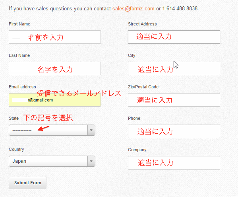Select the Email address input field
This screenshot has width=238, height=197.
coord(55,100)
